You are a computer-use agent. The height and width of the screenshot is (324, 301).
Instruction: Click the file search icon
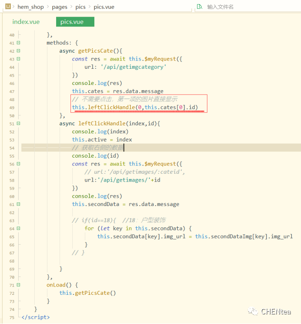click(200, 7)
